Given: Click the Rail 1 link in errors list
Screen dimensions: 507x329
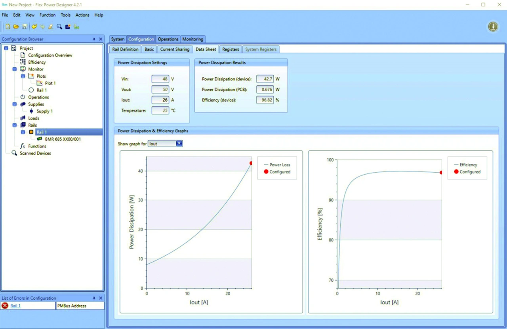Looking at the screenshot, I should [15, 306].
